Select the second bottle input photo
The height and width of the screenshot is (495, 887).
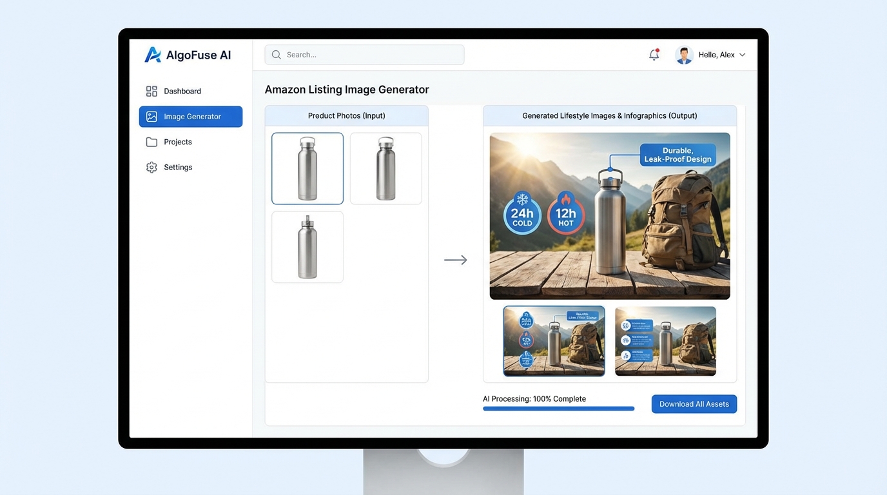(385, 168)
